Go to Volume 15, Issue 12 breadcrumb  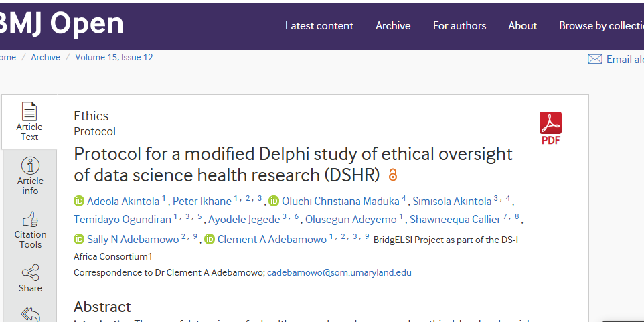tap(114, 58)
